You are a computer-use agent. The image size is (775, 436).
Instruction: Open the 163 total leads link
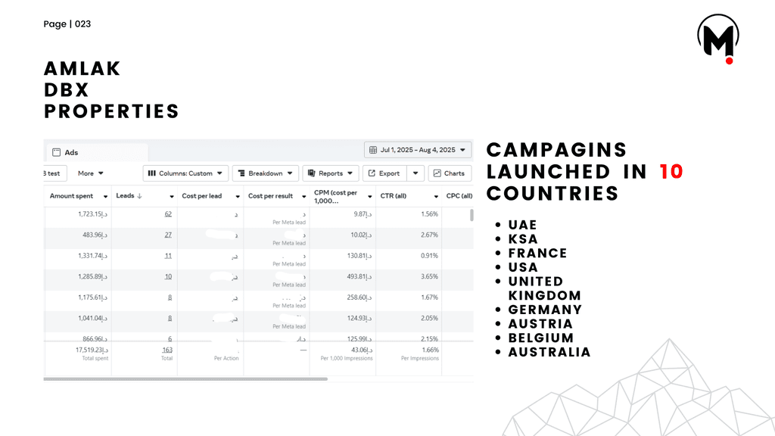tap(167, 350)
